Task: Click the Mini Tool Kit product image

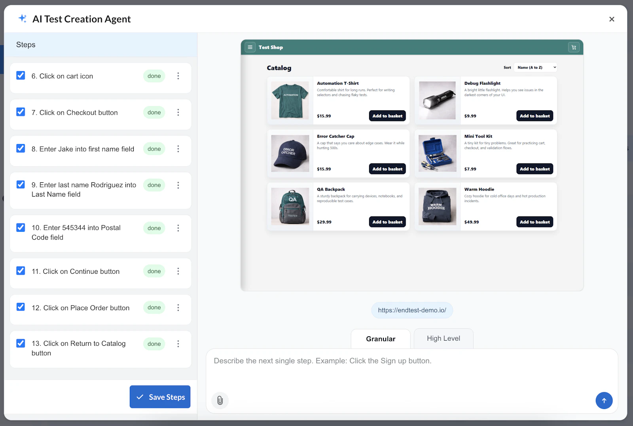Action: tap(437, 153)
